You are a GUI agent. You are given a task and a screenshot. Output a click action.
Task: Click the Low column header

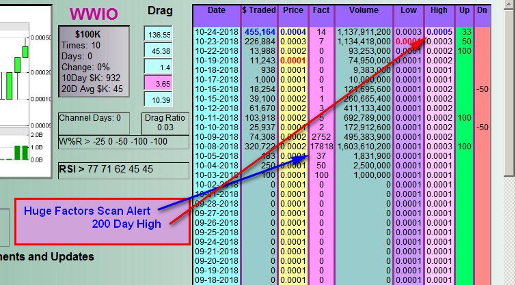click(x=409, y=10)
